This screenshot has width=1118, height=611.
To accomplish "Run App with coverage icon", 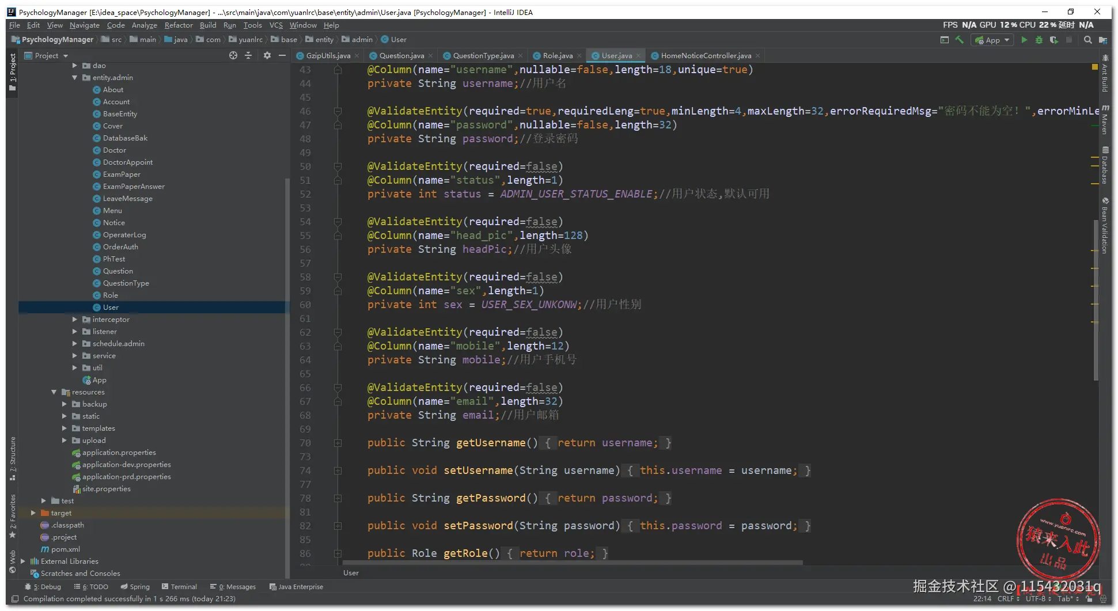I will coord(1053,40).
